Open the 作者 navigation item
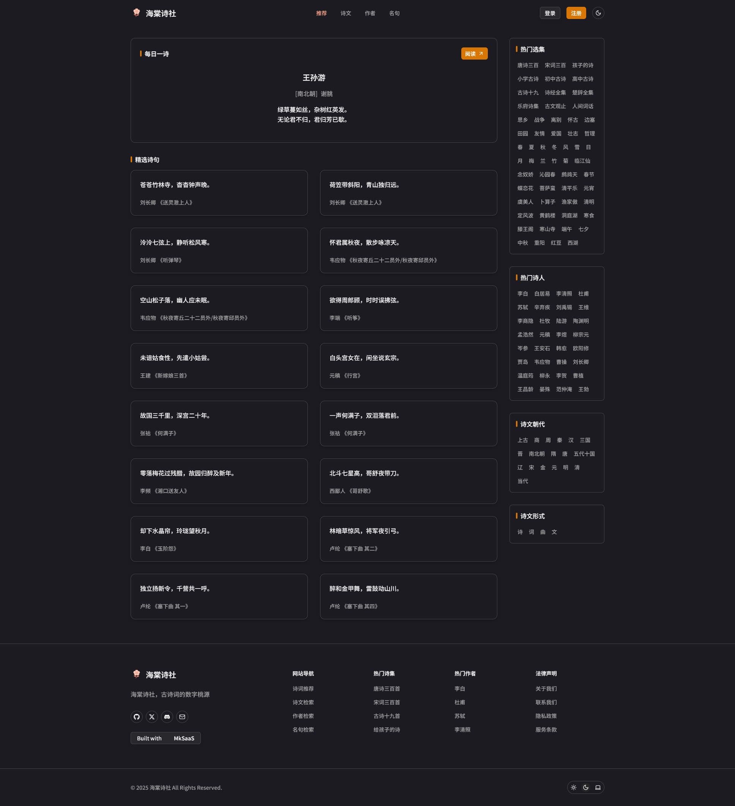 coord(370,13)
